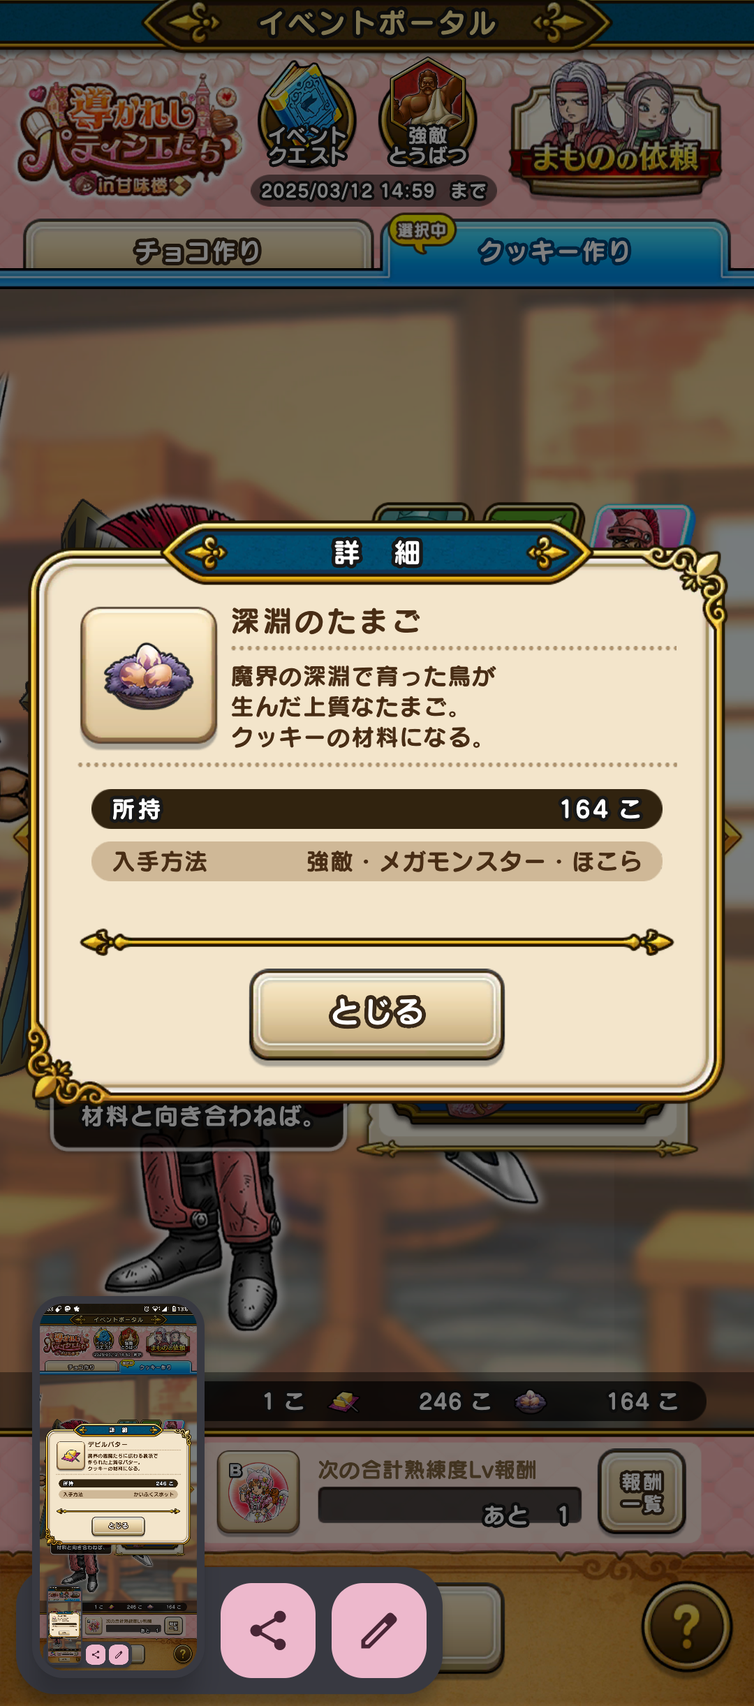This screenshot has width=754, height=1706.
Task: Open the 強敵とうばつ icon
Action: [x=427, y=116]
